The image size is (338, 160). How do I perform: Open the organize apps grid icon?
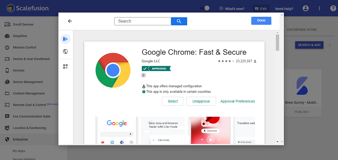pos(65,67)
